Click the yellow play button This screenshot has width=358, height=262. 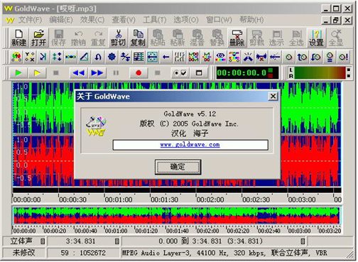tap(37, 73)
